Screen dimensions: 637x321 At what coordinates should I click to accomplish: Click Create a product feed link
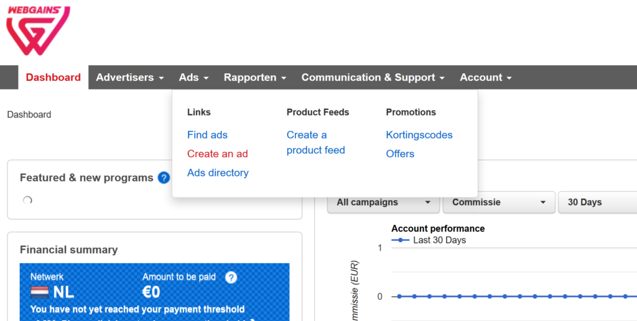[315, 143]
